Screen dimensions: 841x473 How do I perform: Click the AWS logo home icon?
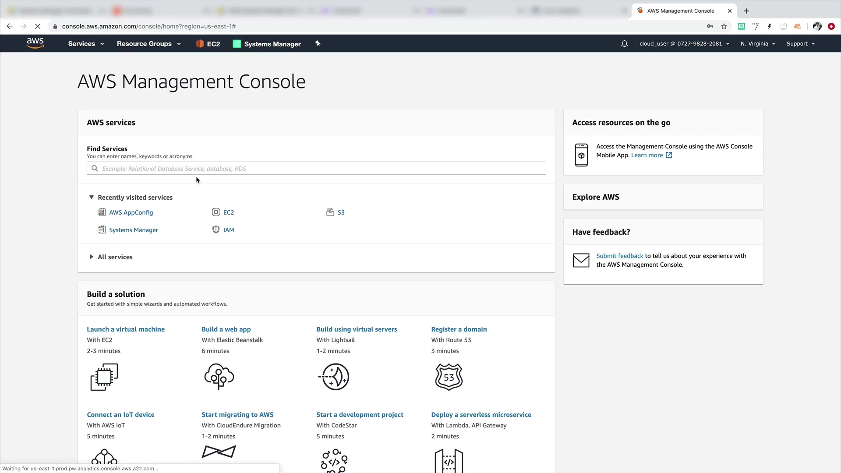tap(35, 43)
